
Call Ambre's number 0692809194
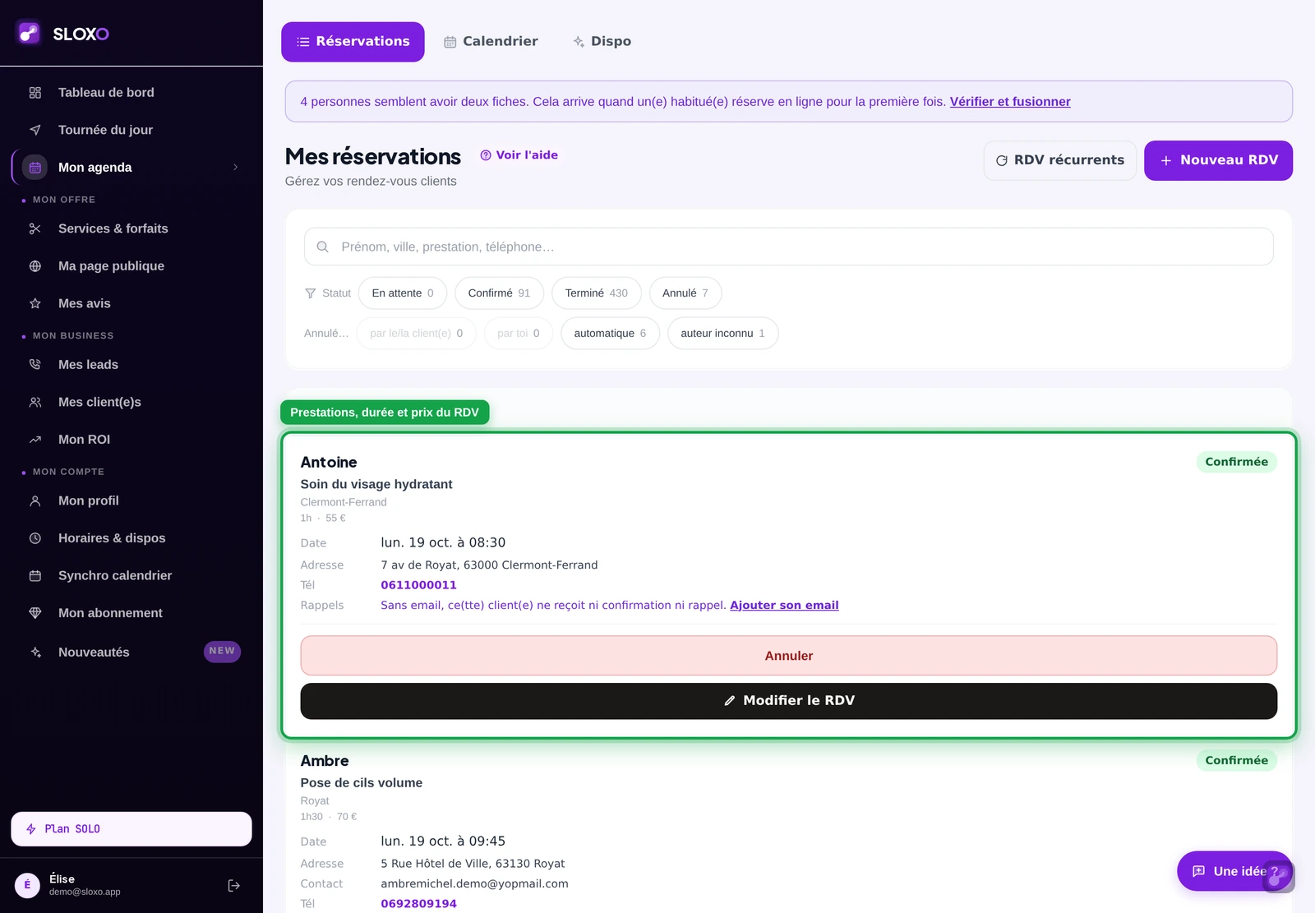pyautogui.click(x=418, y=904)
